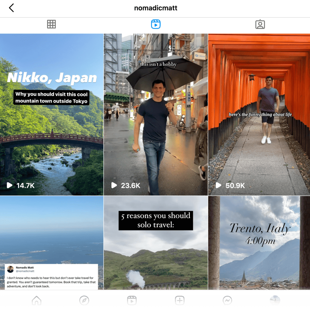Click the 23.6K views play icon
The height and width of the screenshot is (310, 310).
[114, 185]
